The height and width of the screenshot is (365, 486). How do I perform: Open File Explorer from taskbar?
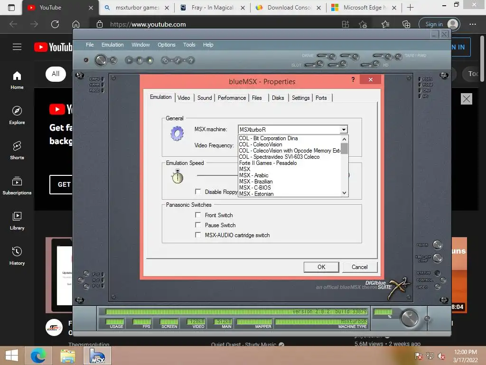(x=68, y=355)
